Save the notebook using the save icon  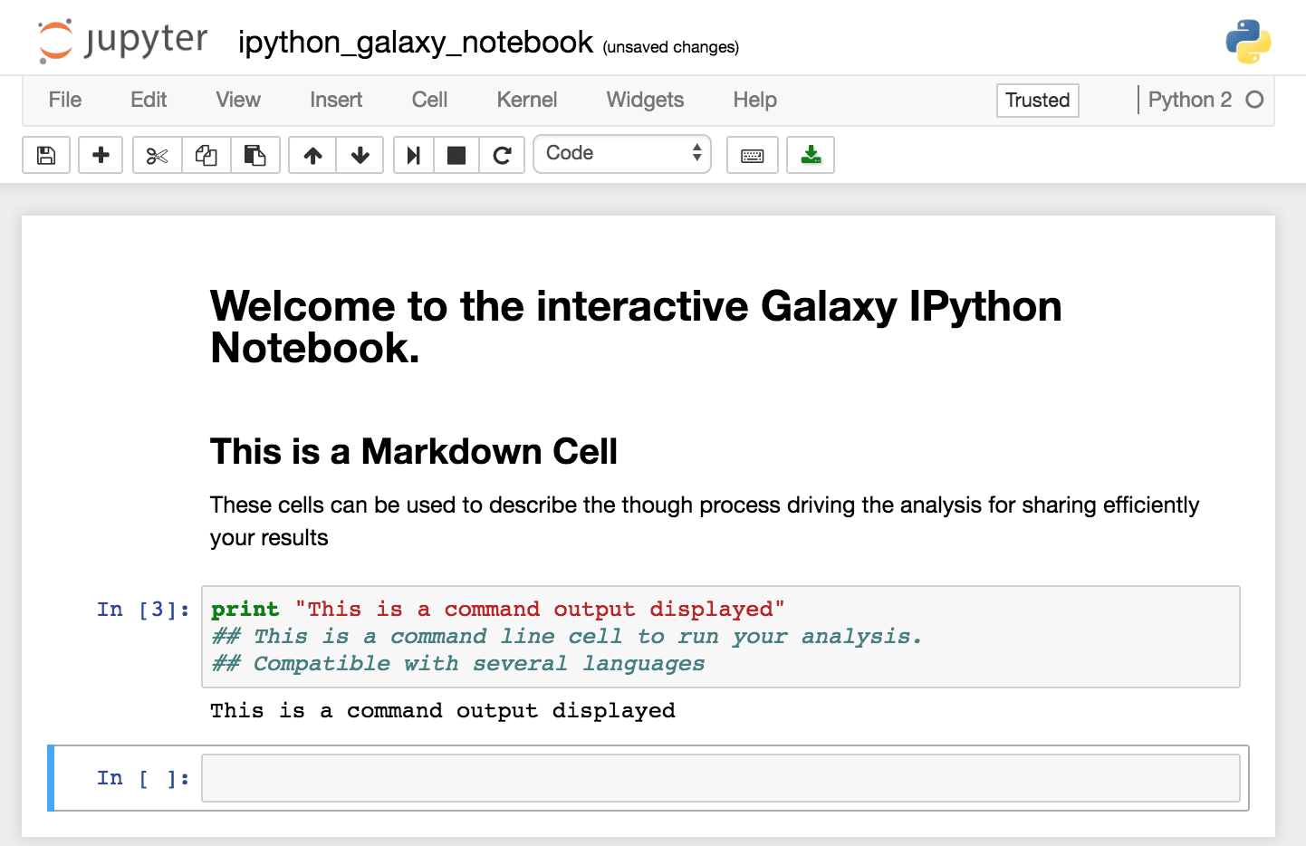click(45, 154)
